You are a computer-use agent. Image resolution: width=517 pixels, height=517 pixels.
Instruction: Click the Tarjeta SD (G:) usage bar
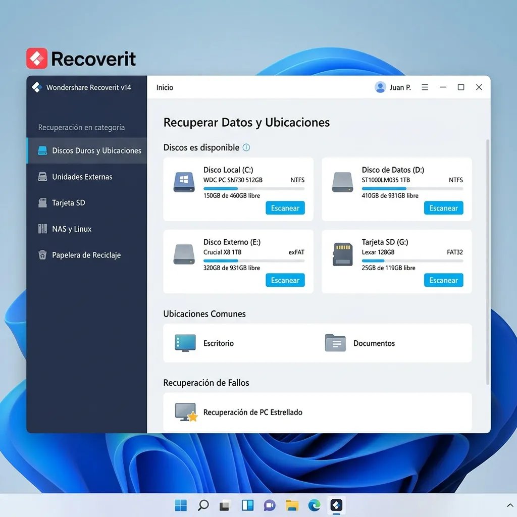click(x=412, y=261)
